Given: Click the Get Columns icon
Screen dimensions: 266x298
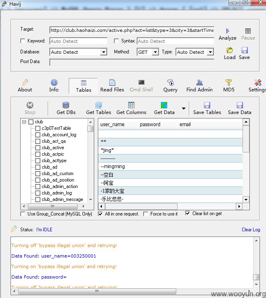Looking at the screenshot, I should click(x=131, y=105).
